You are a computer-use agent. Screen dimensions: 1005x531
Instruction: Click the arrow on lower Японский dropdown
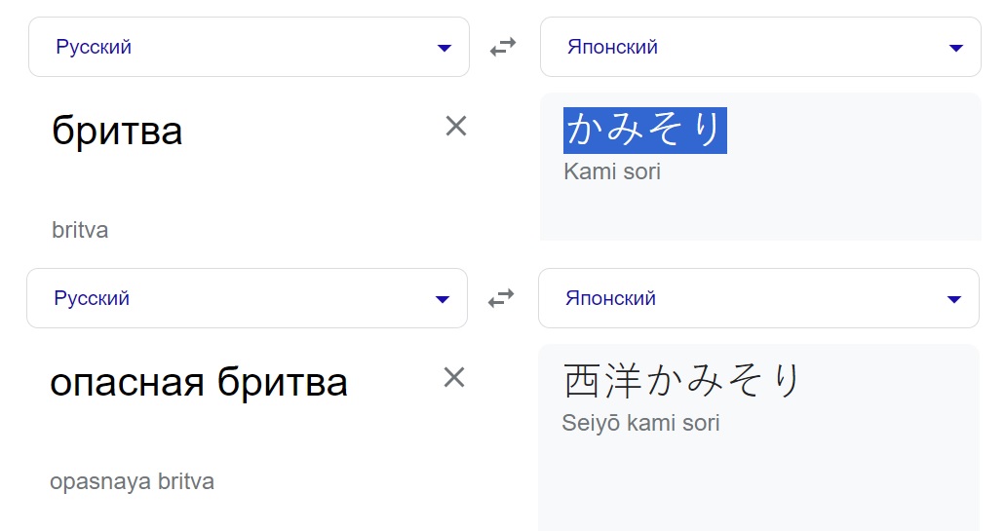954,299
